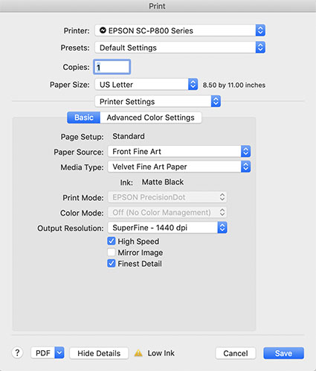This screenshot has height=371, width=316.
Task: Click the help question mark icon
Action: click(x=17, y=352)
